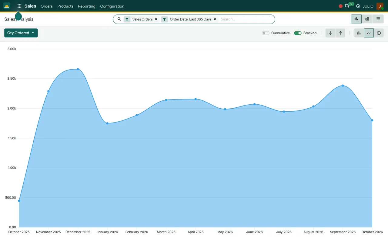Screen dimensions: 388x242
Task: Click the Order Date filter funnel icon
Action: (x=164, y=19)
